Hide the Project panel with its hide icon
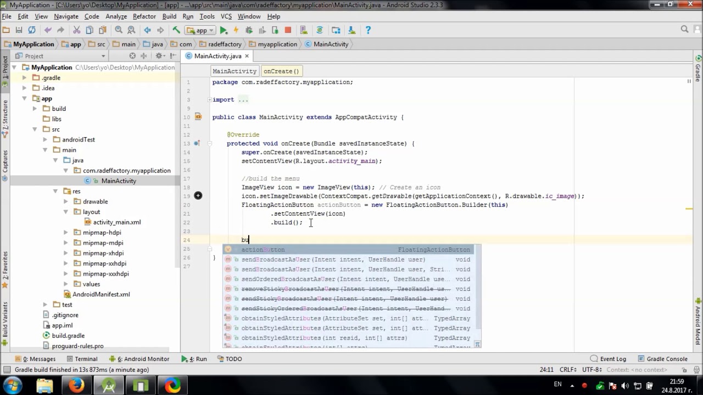This screenshot has width=703, height=395. pyautogui.click(x=172, y=56)
